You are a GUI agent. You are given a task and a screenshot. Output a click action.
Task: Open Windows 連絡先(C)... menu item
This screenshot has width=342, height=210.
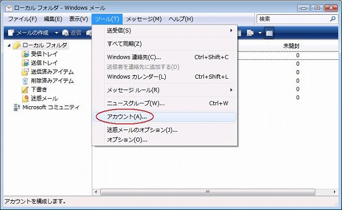pyautogui.click(x=165, y=57)
